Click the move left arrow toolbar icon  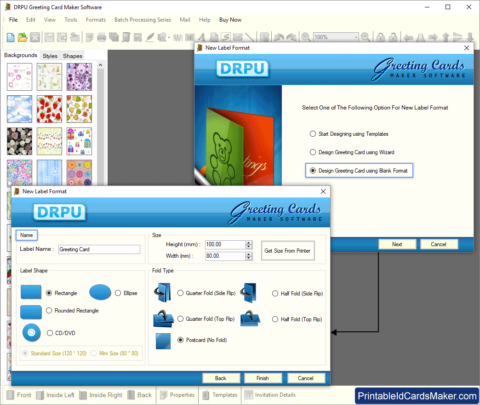click(x=408, y=37)
